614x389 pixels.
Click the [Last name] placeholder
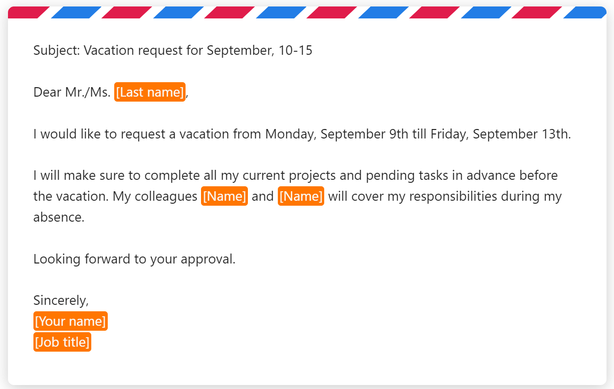(x=150, y=92)
